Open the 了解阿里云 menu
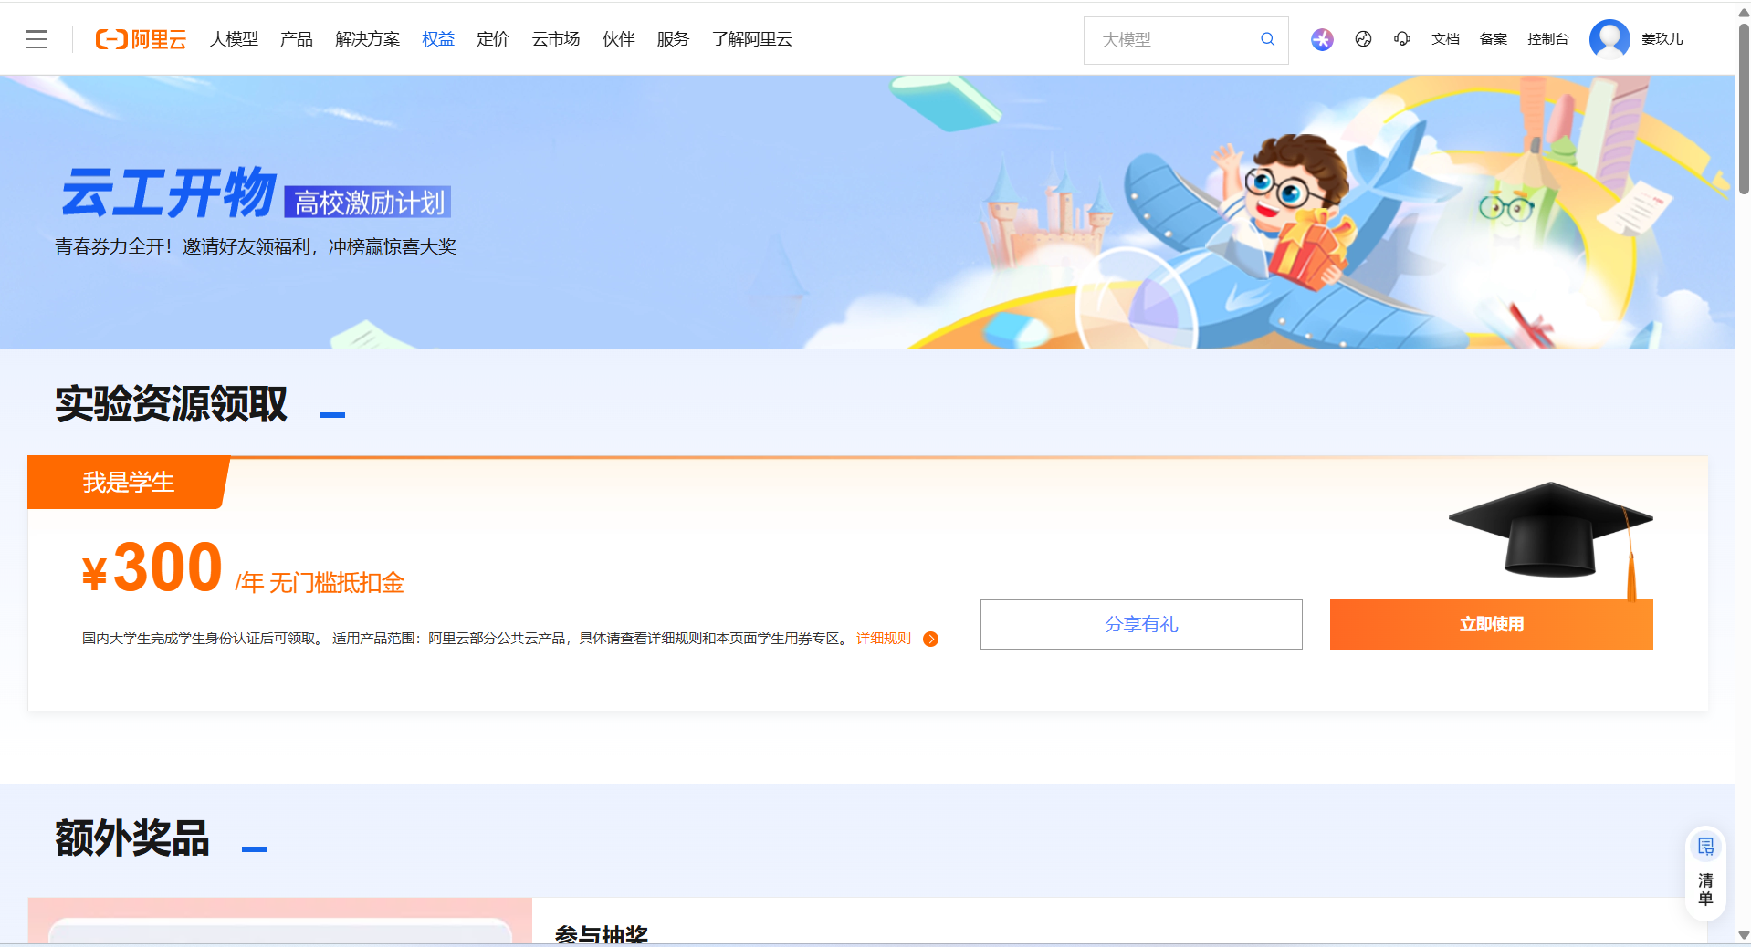 [x=752, y=39]
